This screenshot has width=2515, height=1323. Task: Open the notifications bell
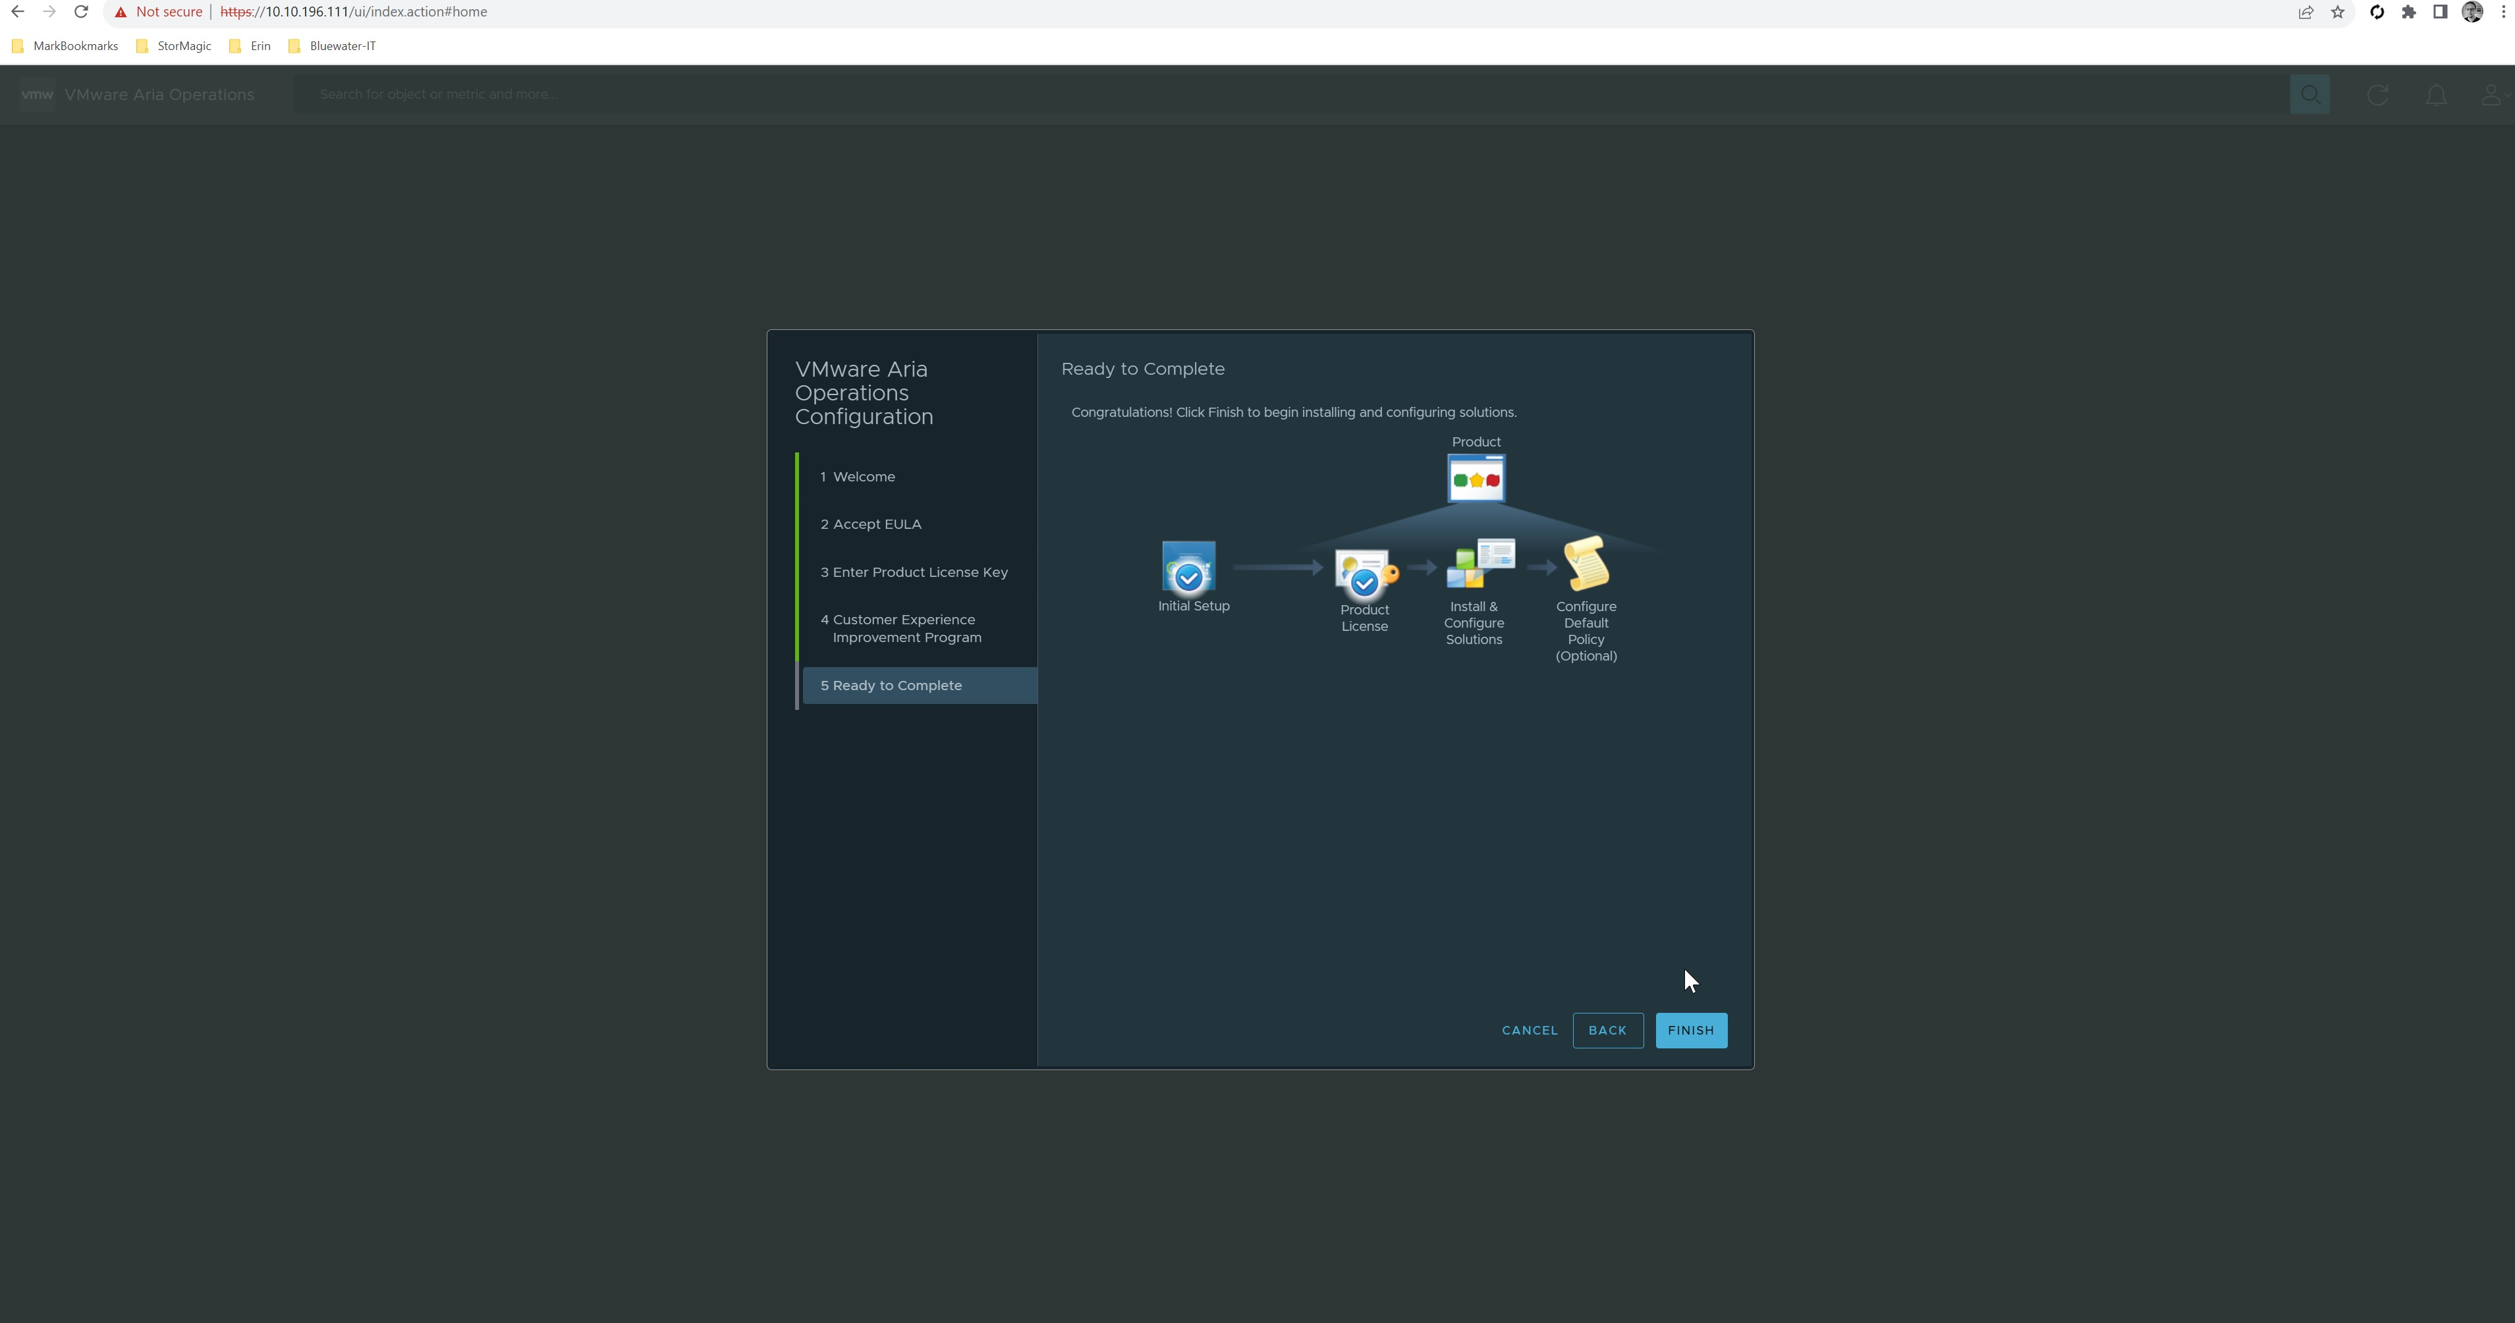point(2436,95)
